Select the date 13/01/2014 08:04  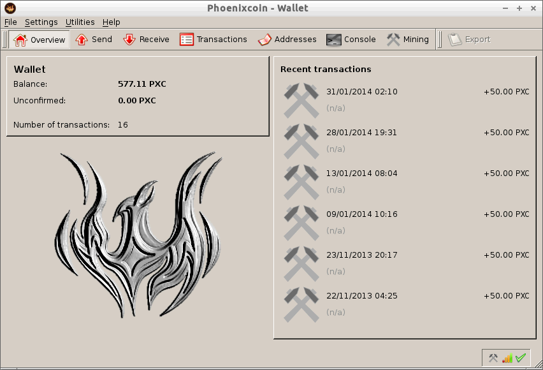point(362,174)
